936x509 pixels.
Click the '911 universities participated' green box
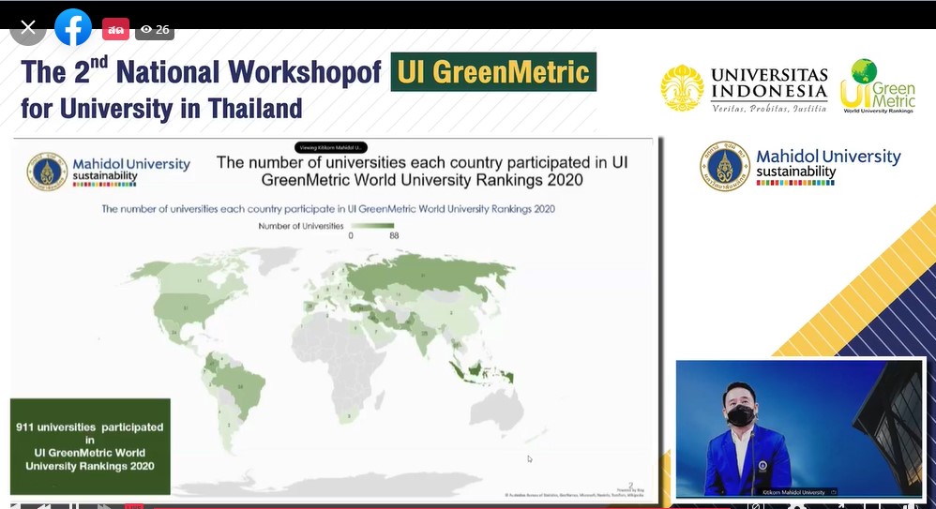[90, 446]
